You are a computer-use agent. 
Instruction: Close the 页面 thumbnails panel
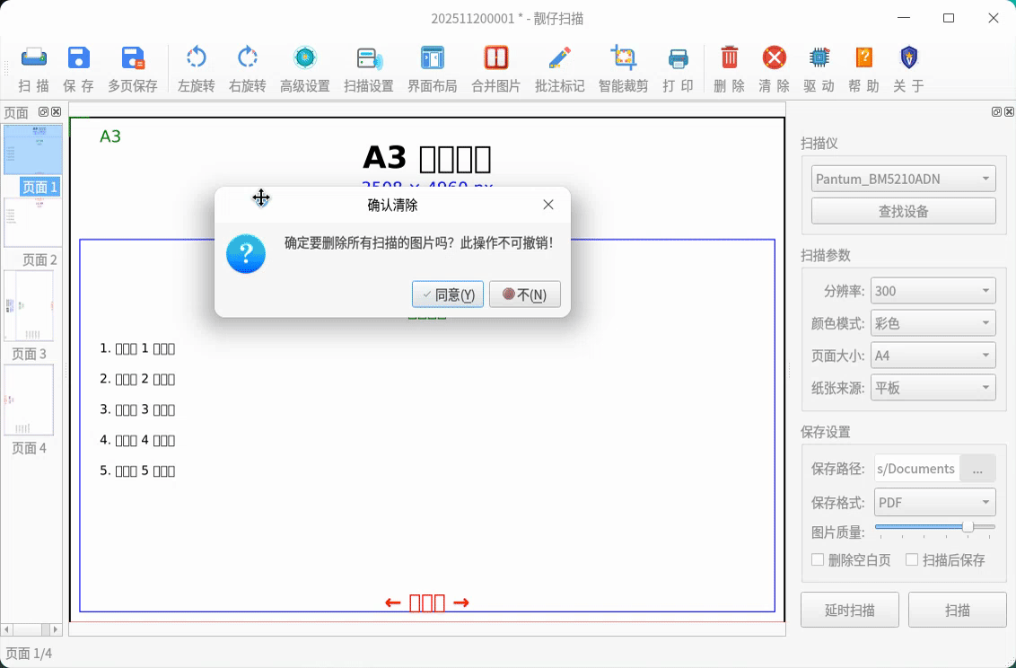[57, 112]
